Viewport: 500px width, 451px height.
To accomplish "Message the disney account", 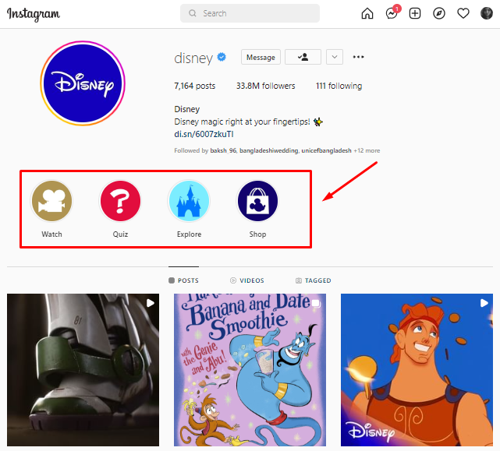I will coord(261,57).
